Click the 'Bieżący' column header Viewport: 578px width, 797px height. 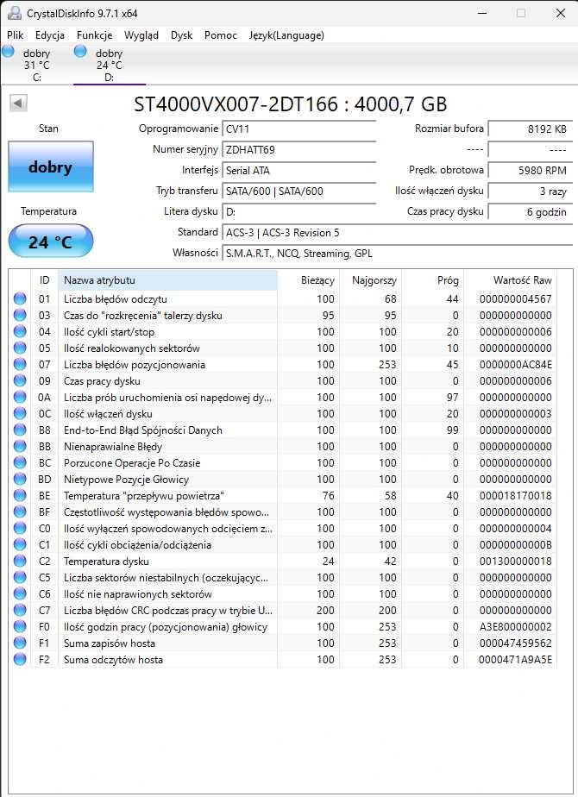(309, 280)
